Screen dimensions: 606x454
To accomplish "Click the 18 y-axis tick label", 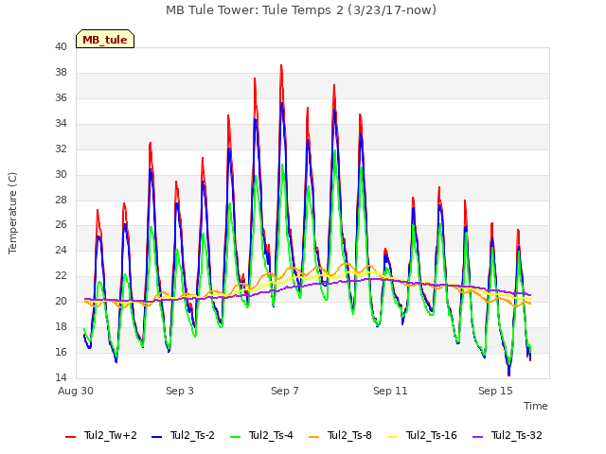I will click(x=61, y=326).
